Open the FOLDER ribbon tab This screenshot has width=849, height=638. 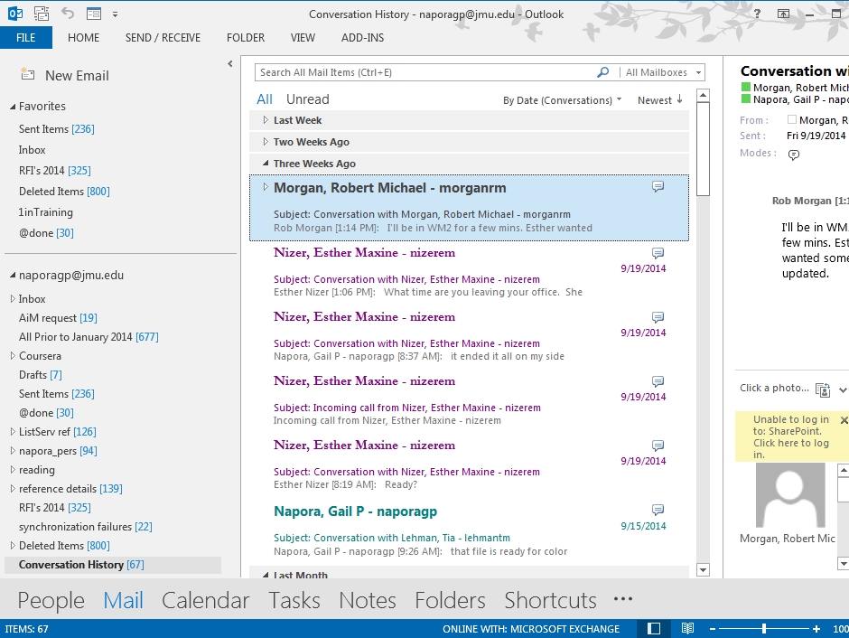[246, 37]
